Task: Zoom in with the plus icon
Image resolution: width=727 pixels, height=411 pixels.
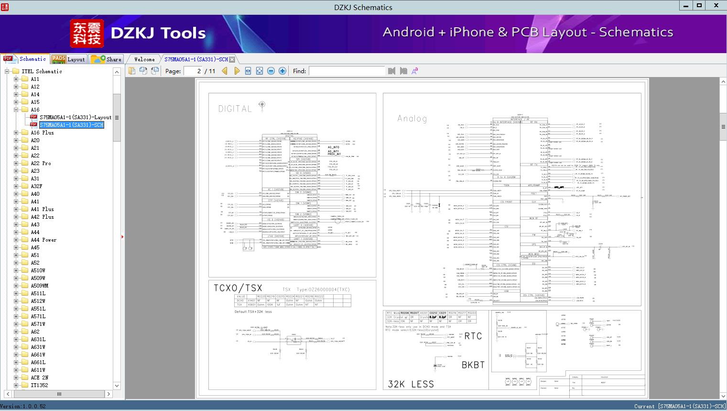Action: pos(282,71)
